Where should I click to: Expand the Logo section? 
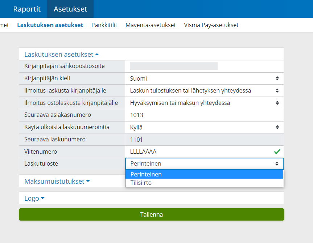point(34,198)
